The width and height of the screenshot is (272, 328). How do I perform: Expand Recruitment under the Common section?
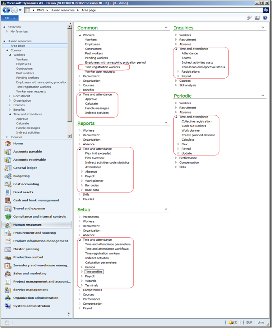80,76
